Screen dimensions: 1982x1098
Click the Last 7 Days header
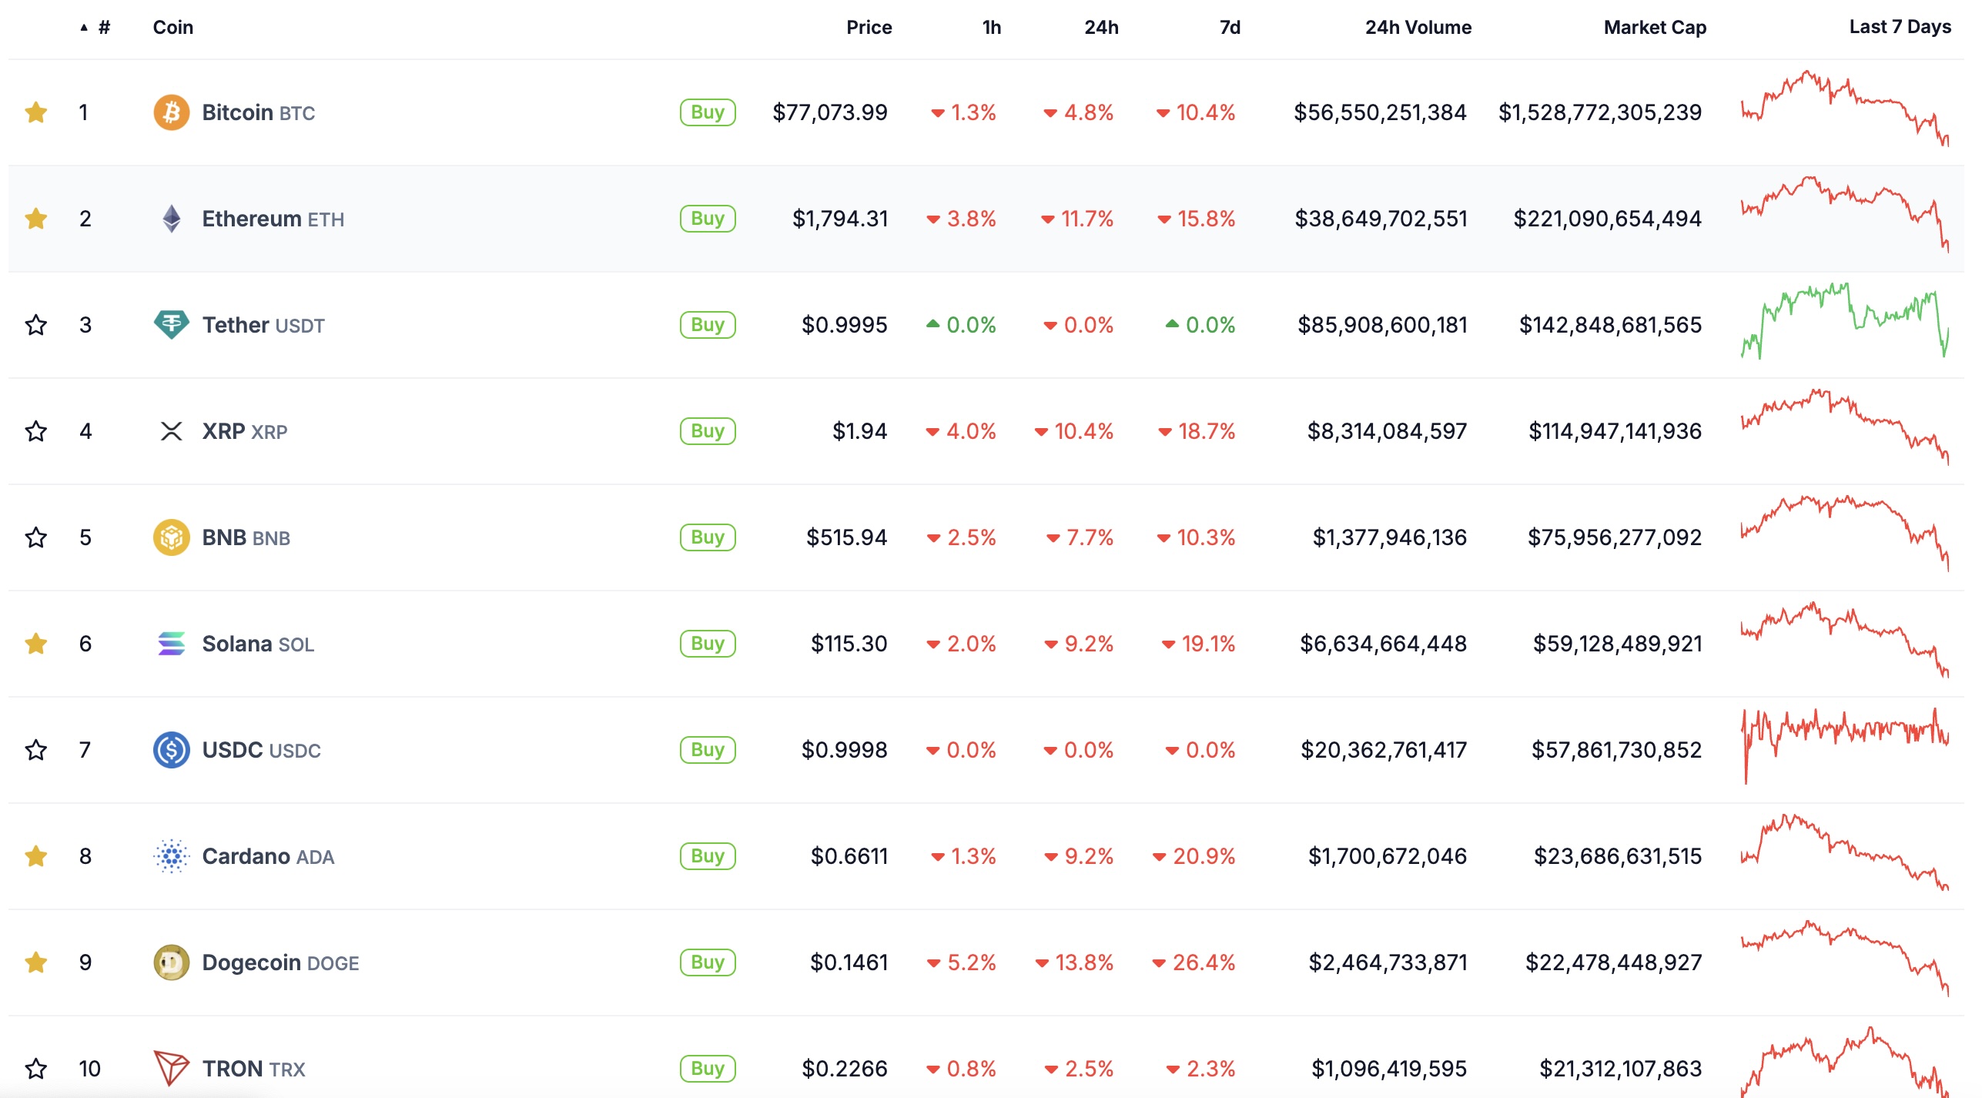click(1900, 27)
